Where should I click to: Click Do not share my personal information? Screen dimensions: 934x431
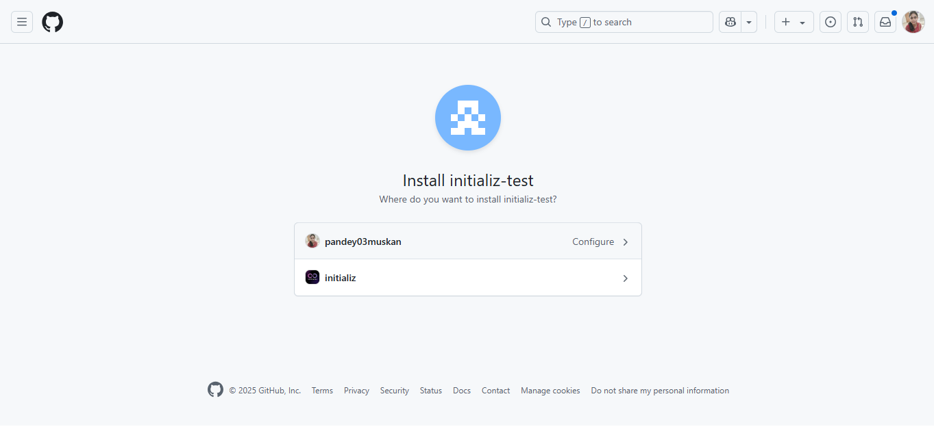click(x=660, y=391)
